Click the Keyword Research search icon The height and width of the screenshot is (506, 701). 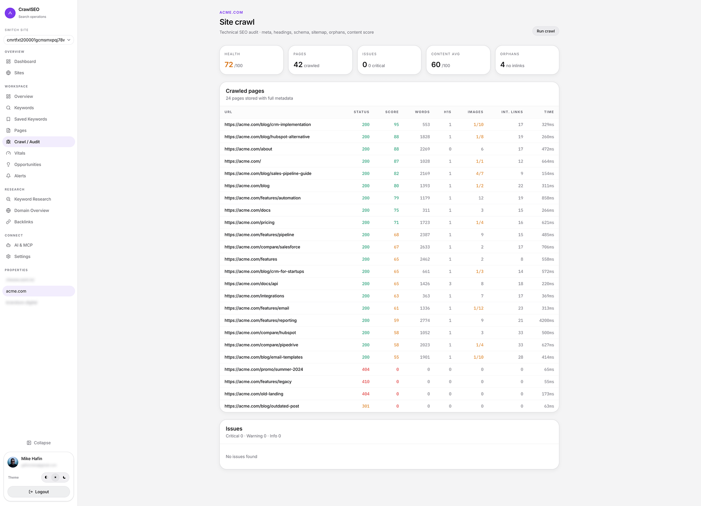pyautogui.click(x=8, y=199)
